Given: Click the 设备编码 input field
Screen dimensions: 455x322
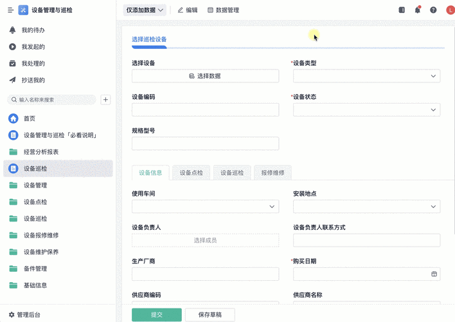Looking at the screenshot, I should 206,109.
